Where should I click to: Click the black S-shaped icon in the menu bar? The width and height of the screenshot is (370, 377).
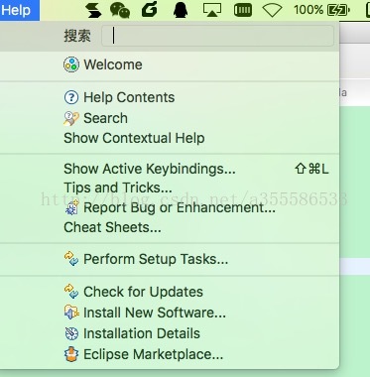click(x=93, y=10)
